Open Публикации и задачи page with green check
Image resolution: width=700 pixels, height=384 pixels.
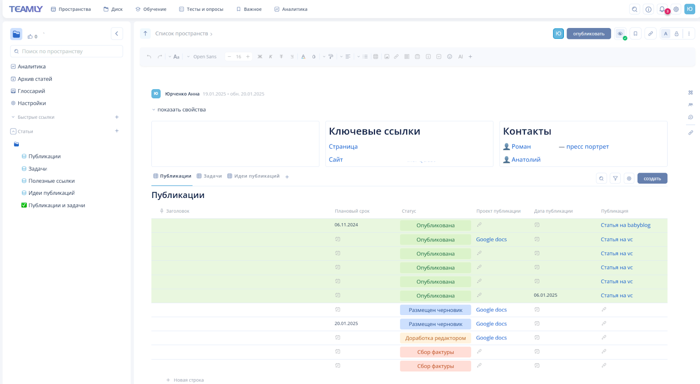point(53,205)
